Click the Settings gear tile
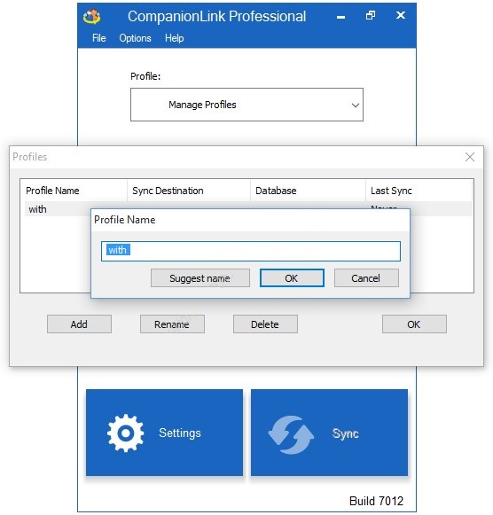Image resolution: width=493 pixels, height=515 pixels. click(164, 433)
